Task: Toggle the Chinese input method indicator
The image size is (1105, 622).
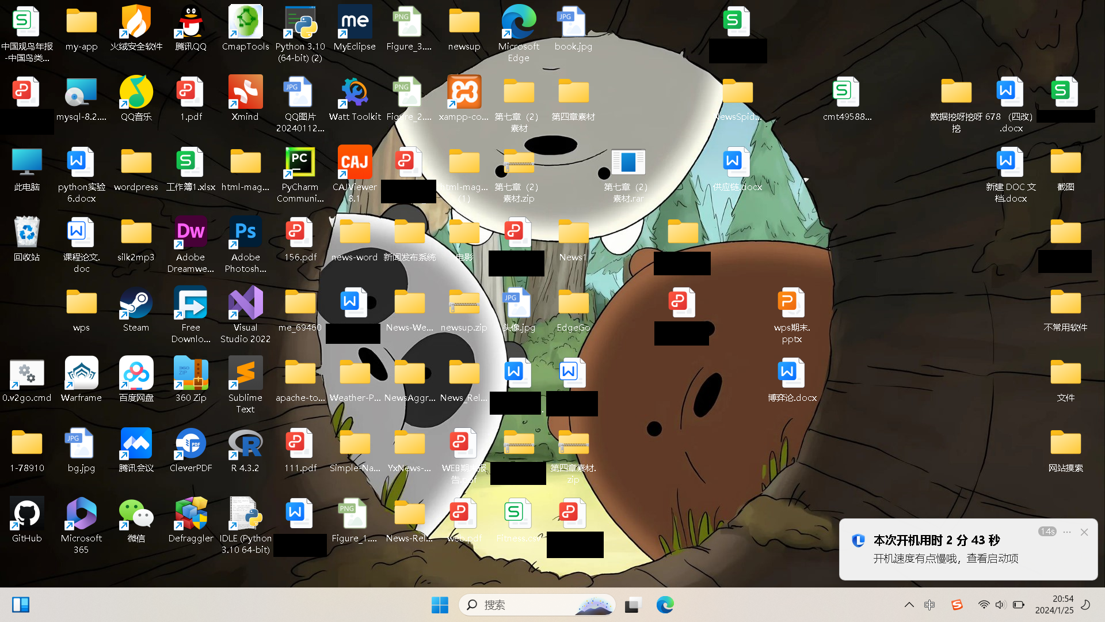Action: (929, 605)
